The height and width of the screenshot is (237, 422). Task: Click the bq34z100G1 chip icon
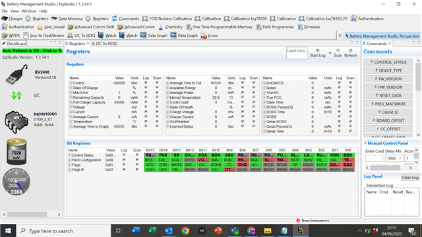[16, 122]
